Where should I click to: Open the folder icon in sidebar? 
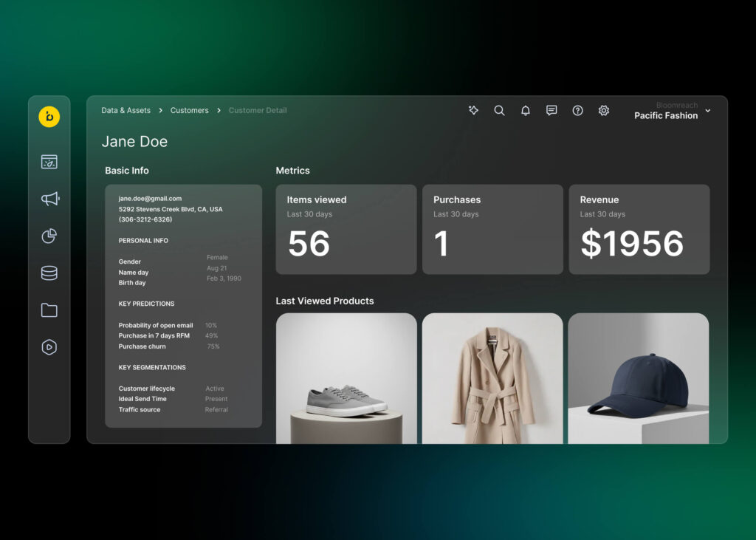pyautogui.click(x=49, y=310)
